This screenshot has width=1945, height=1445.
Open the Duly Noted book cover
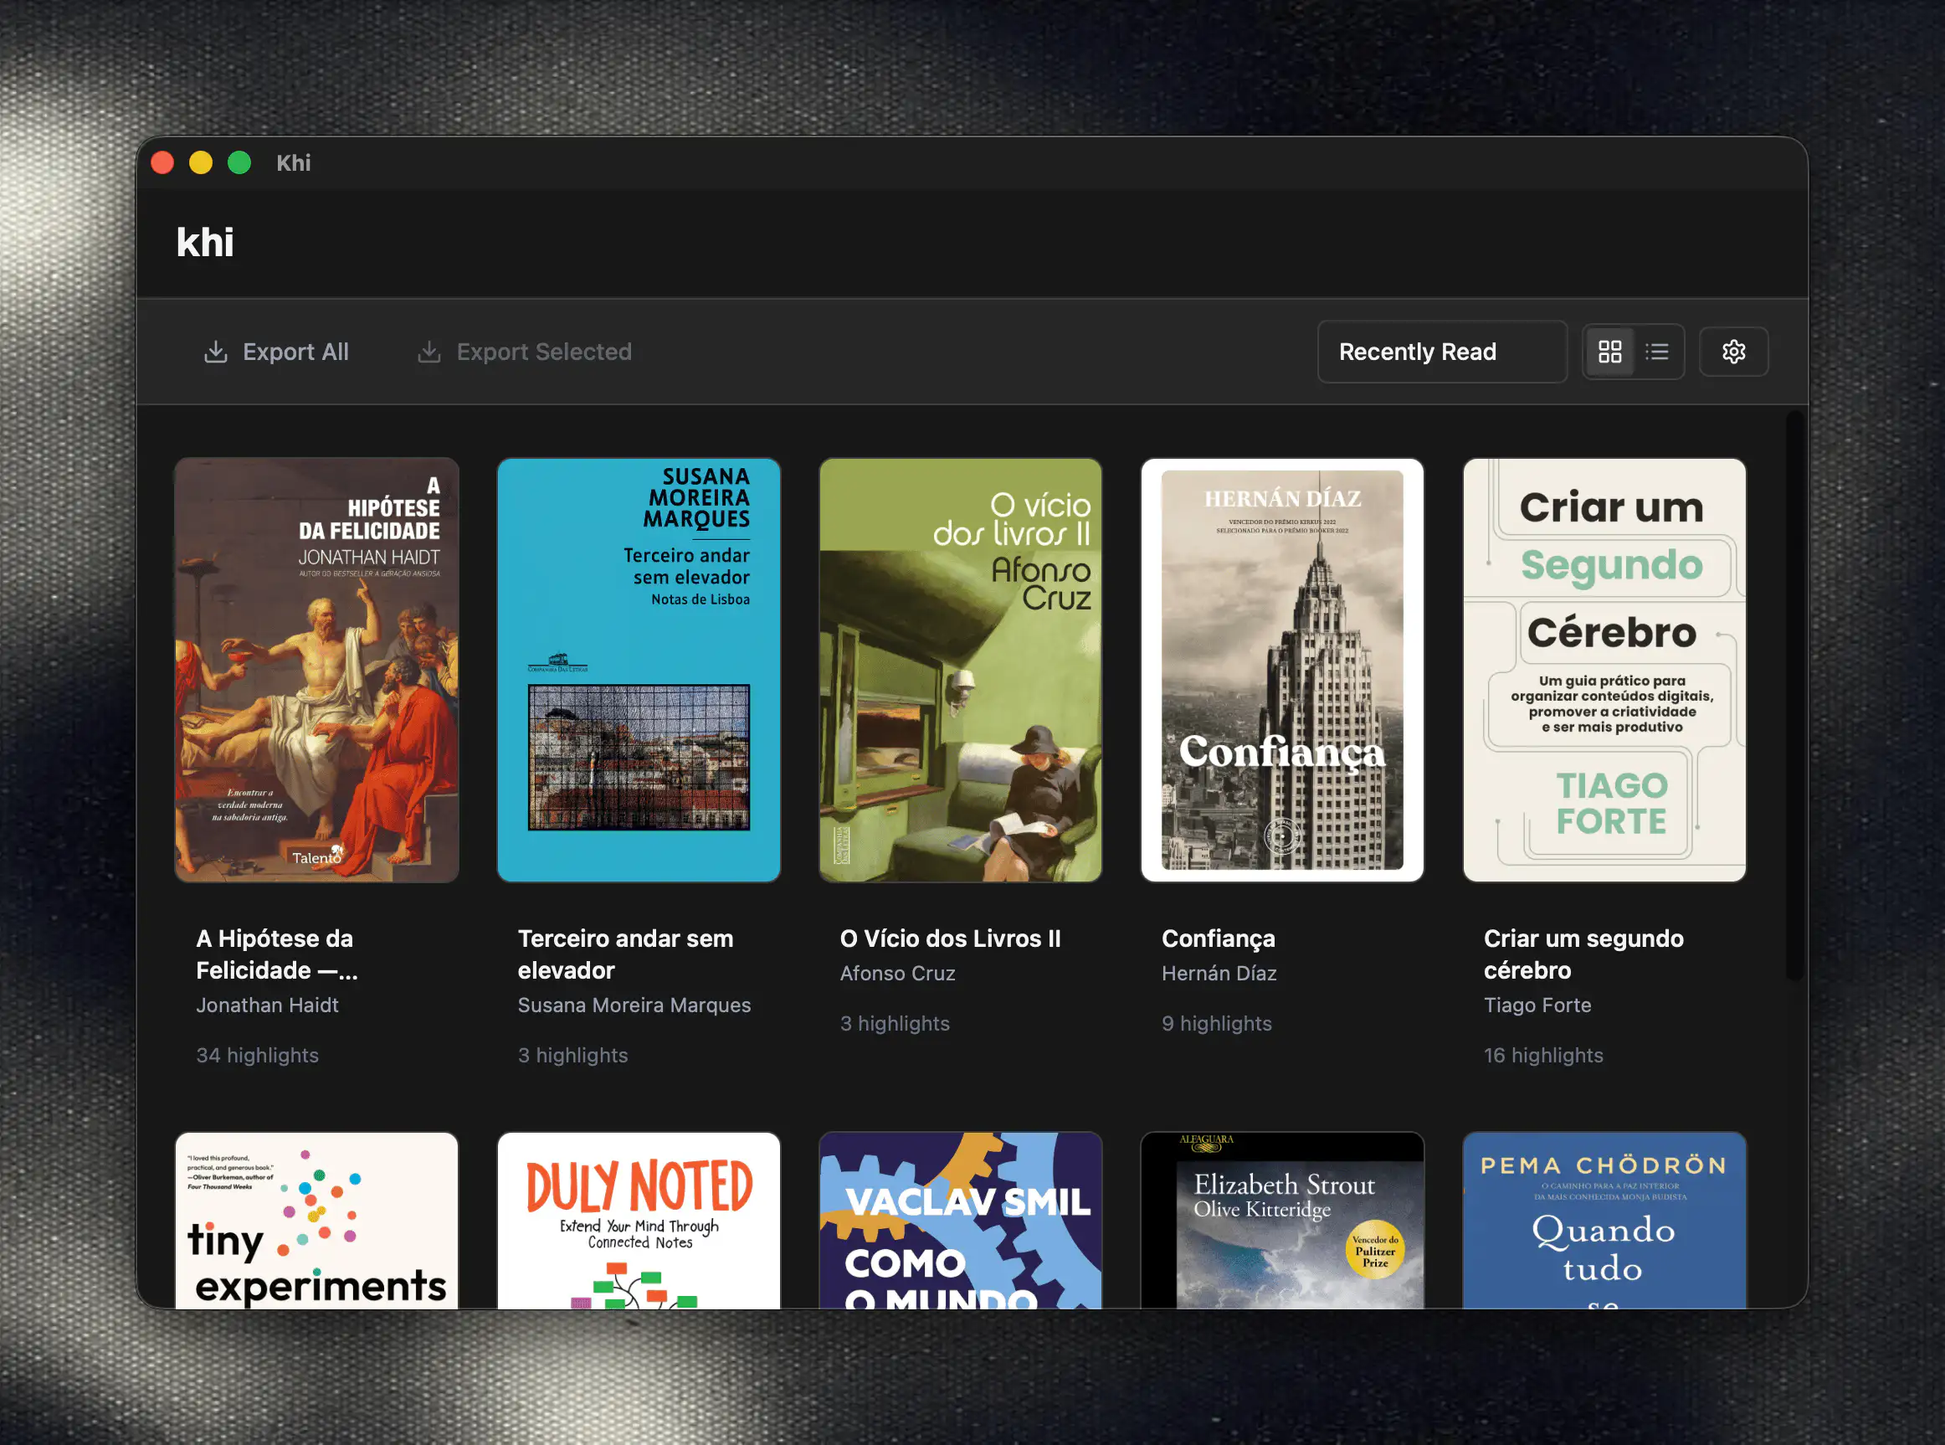click(638, 1220)
